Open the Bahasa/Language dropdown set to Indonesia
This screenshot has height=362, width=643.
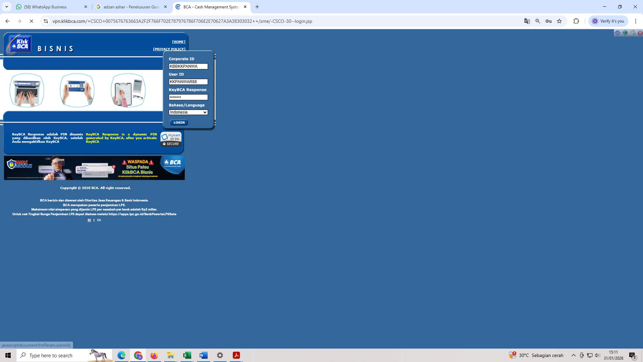point(188,112)
